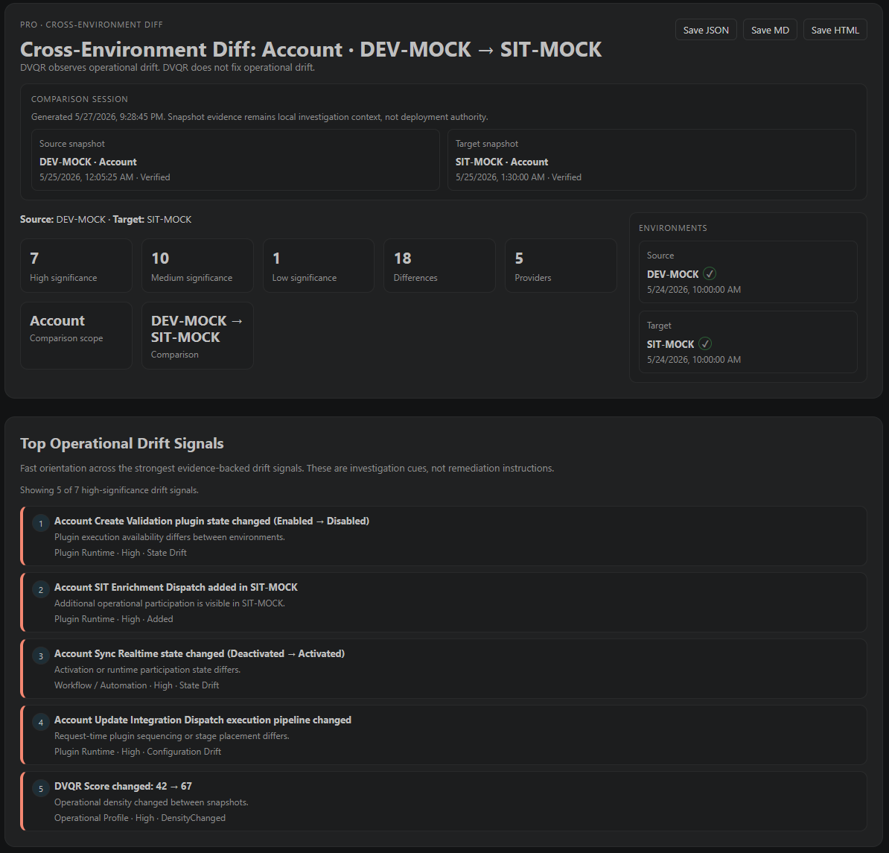889x853 pixels.
Task: Select drift signal number 1 badge
Action: (x=41, y=523)
